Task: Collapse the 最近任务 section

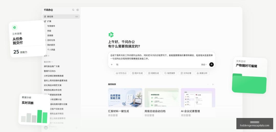Action: 48,62
